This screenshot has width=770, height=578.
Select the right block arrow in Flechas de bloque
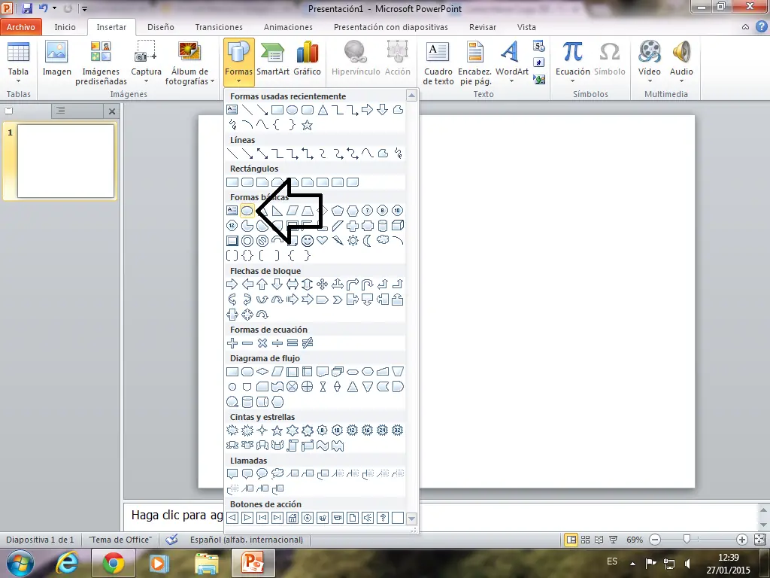(x=232, y=284)
